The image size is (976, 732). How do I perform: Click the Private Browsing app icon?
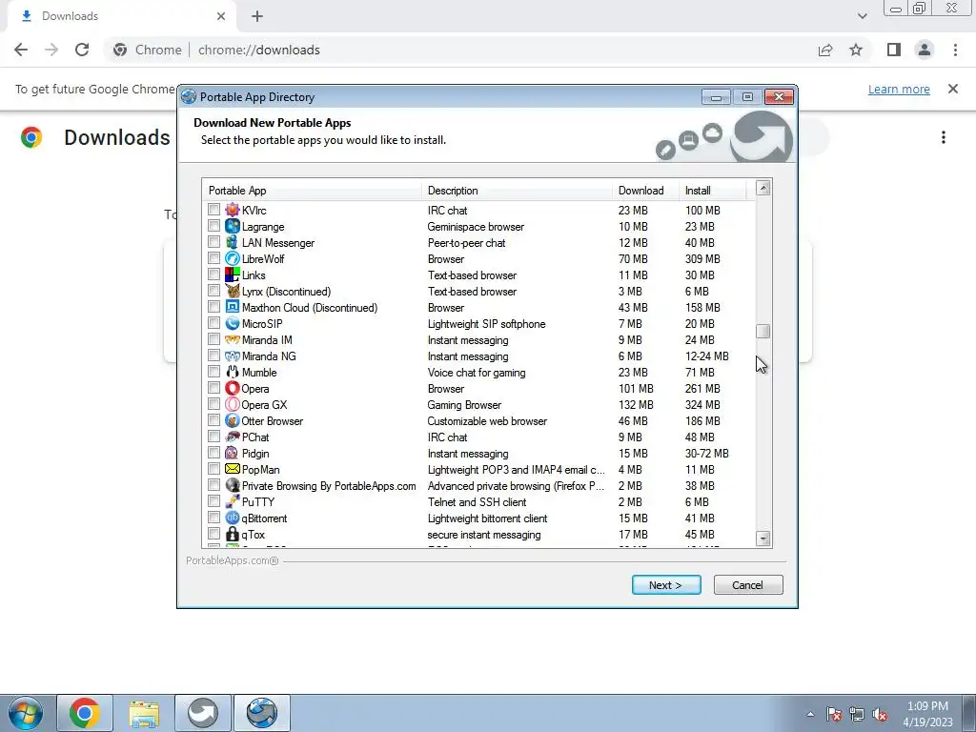tap(233, 485)
